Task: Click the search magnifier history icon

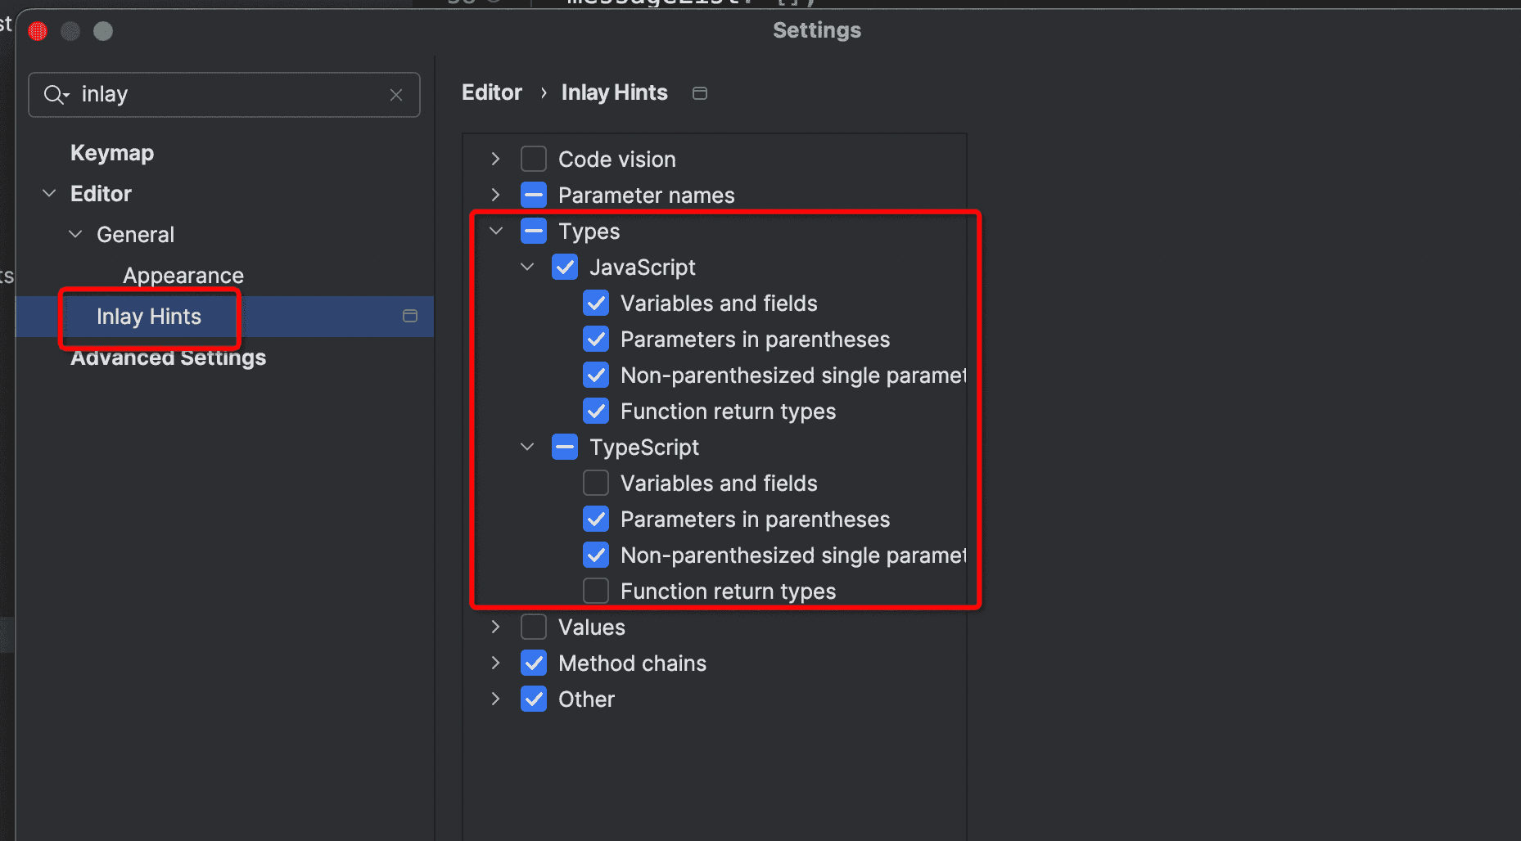Action: tap(56, 95)
